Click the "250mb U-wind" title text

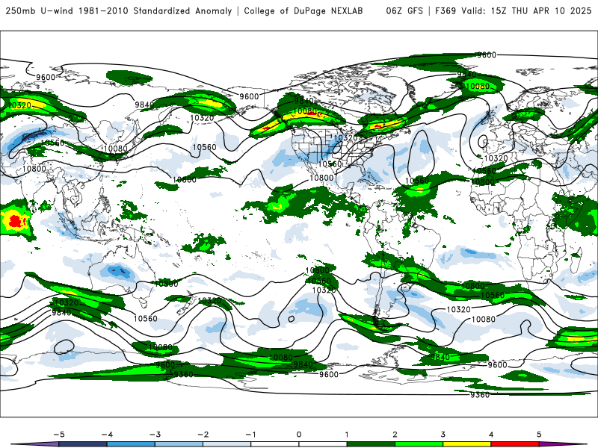(x=39, y=10)
